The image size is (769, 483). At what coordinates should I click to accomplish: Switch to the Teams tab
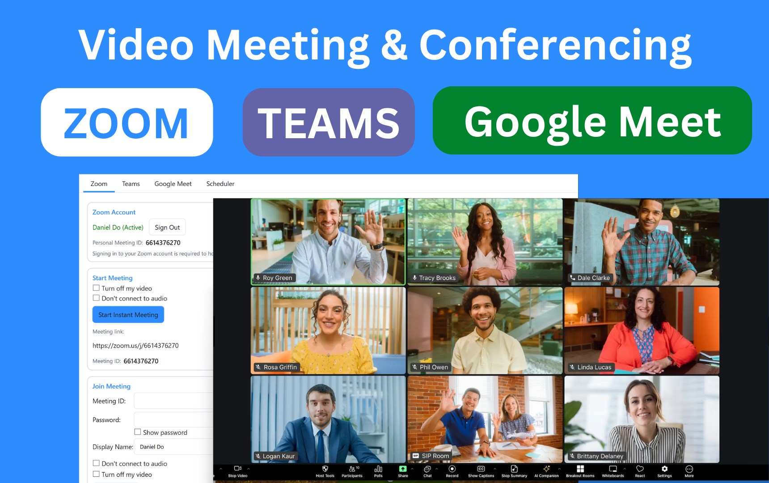(x=131, y=184)
